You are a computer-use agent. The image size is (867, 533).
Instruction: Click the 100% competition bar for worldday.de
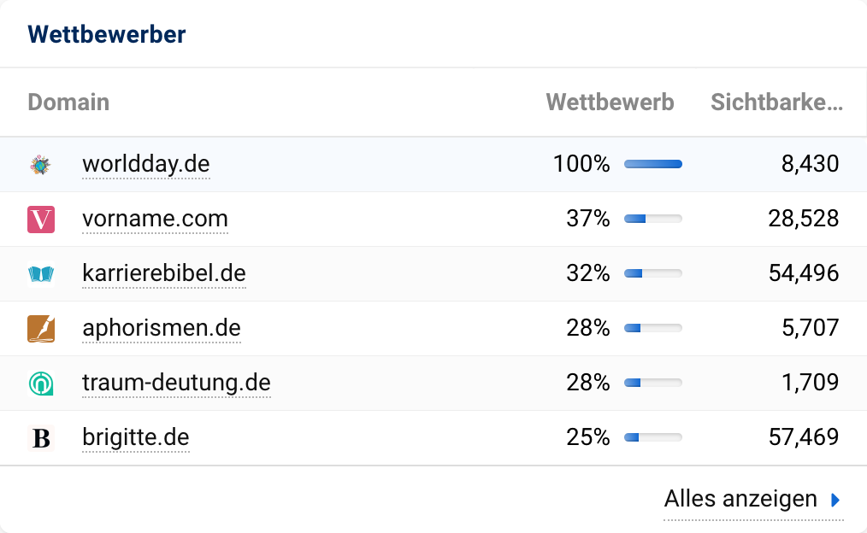(653, 164)
